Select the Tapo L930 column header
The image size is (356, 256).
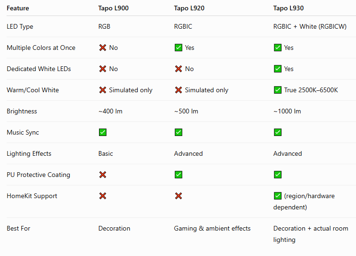tap(289, 8)
